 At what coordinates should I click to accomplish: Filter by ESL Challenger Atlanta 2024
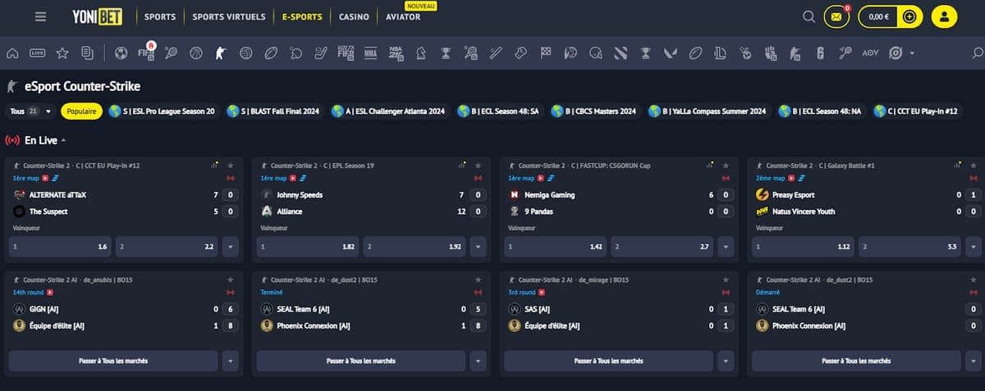click(x=388, y=111)
